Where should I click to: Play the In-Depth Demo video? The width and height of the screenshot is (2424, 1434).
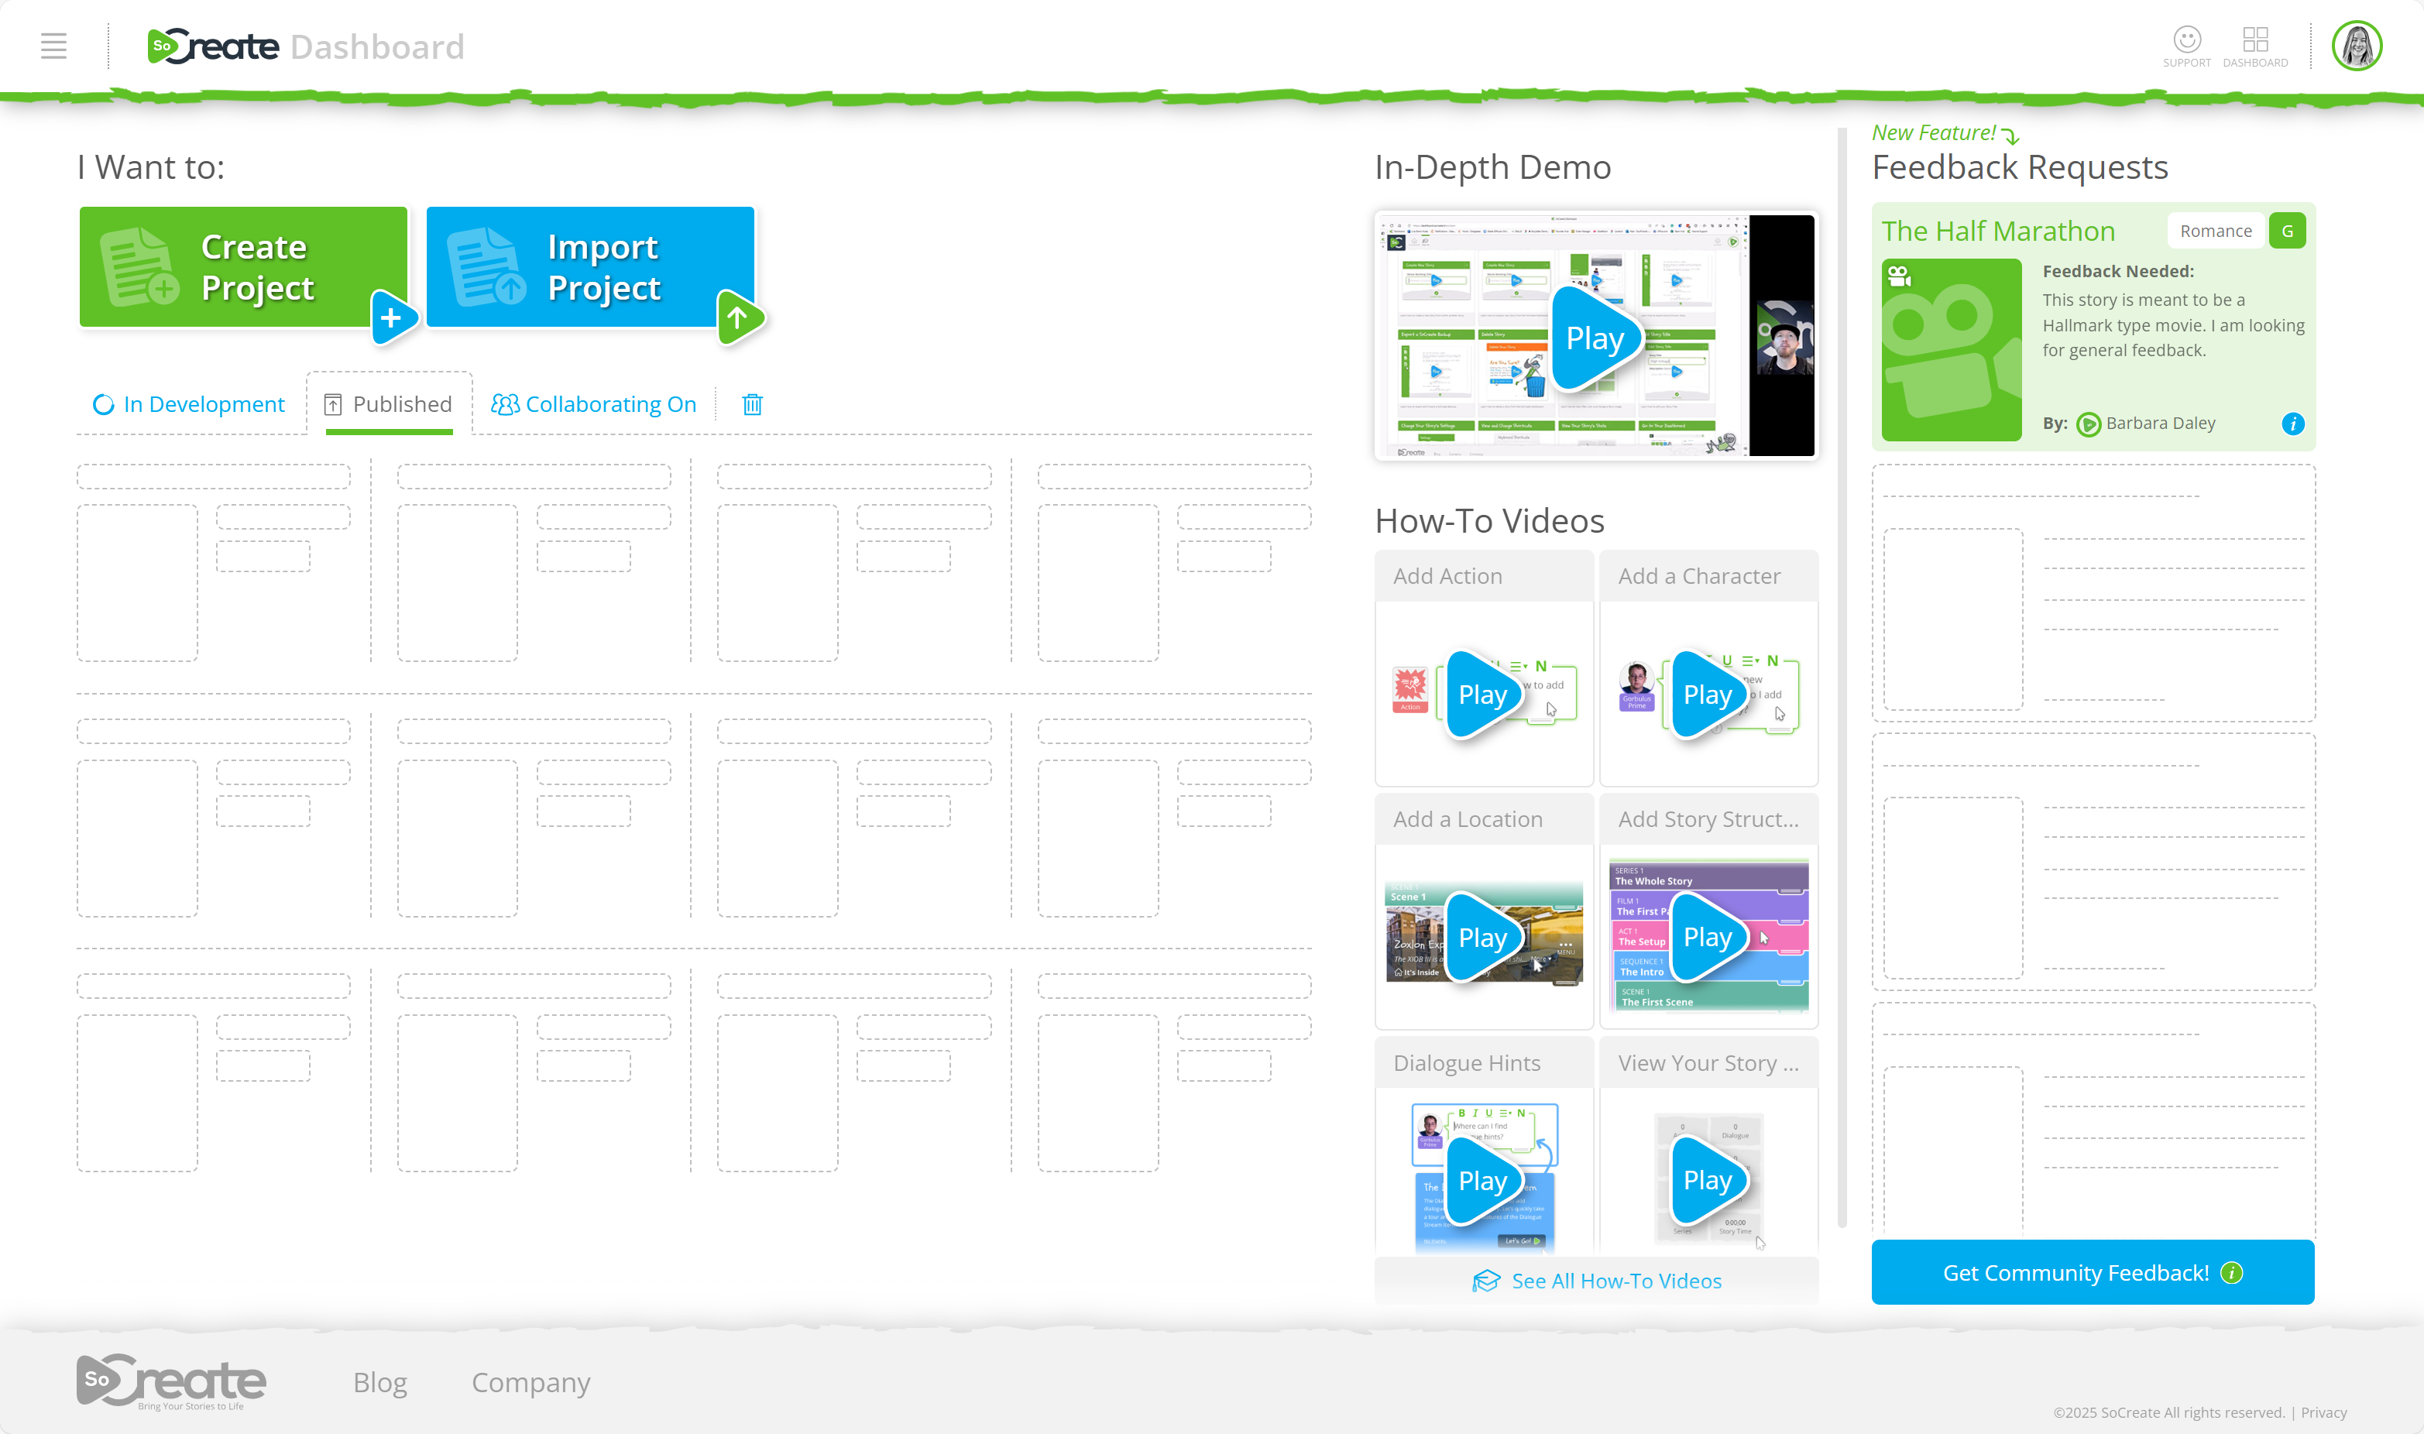coord(1593,338)
